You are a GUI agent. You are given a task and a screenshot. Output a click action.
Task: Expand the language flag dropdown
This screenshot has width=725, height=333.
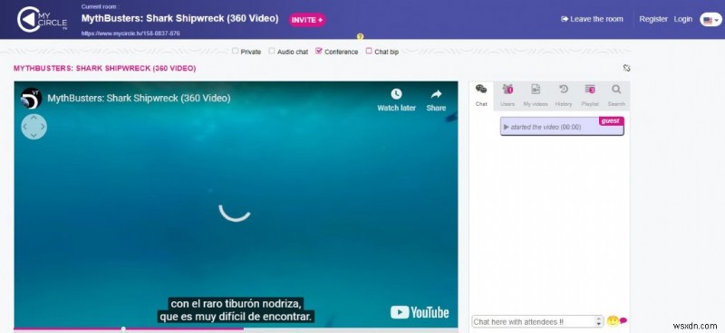click(710, 20)
